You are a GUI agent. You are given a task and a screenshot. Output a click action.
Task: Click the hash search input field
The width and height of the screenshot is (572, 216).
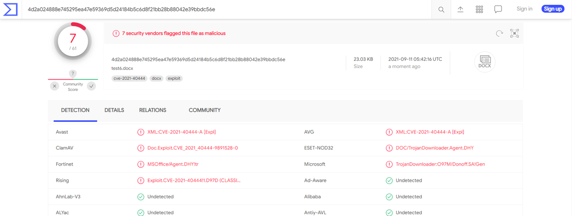(x=227, y=9)
